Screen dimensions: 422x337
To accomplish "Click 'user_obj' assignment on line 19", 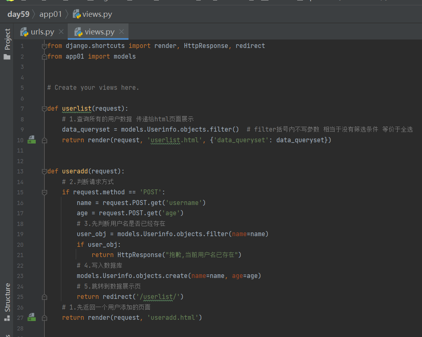I will 91,234.
